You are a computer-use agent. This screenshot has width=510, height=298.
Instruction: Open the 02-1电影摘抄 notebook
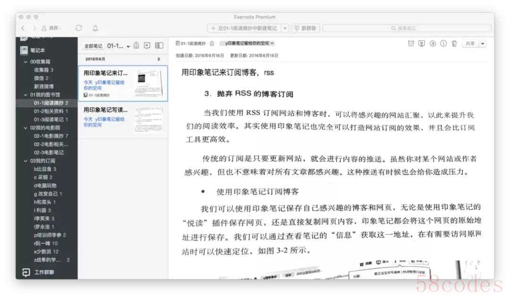coord(51,136)
